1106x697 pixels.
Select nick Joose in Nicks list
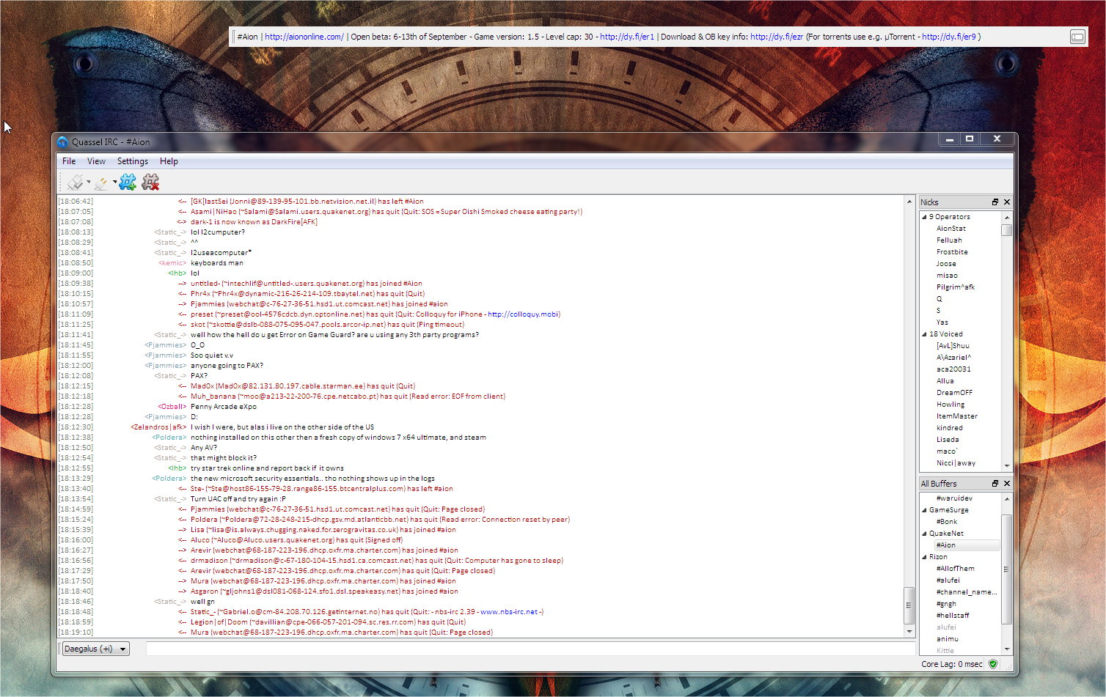pyautogui.click(x=946, y=264)
